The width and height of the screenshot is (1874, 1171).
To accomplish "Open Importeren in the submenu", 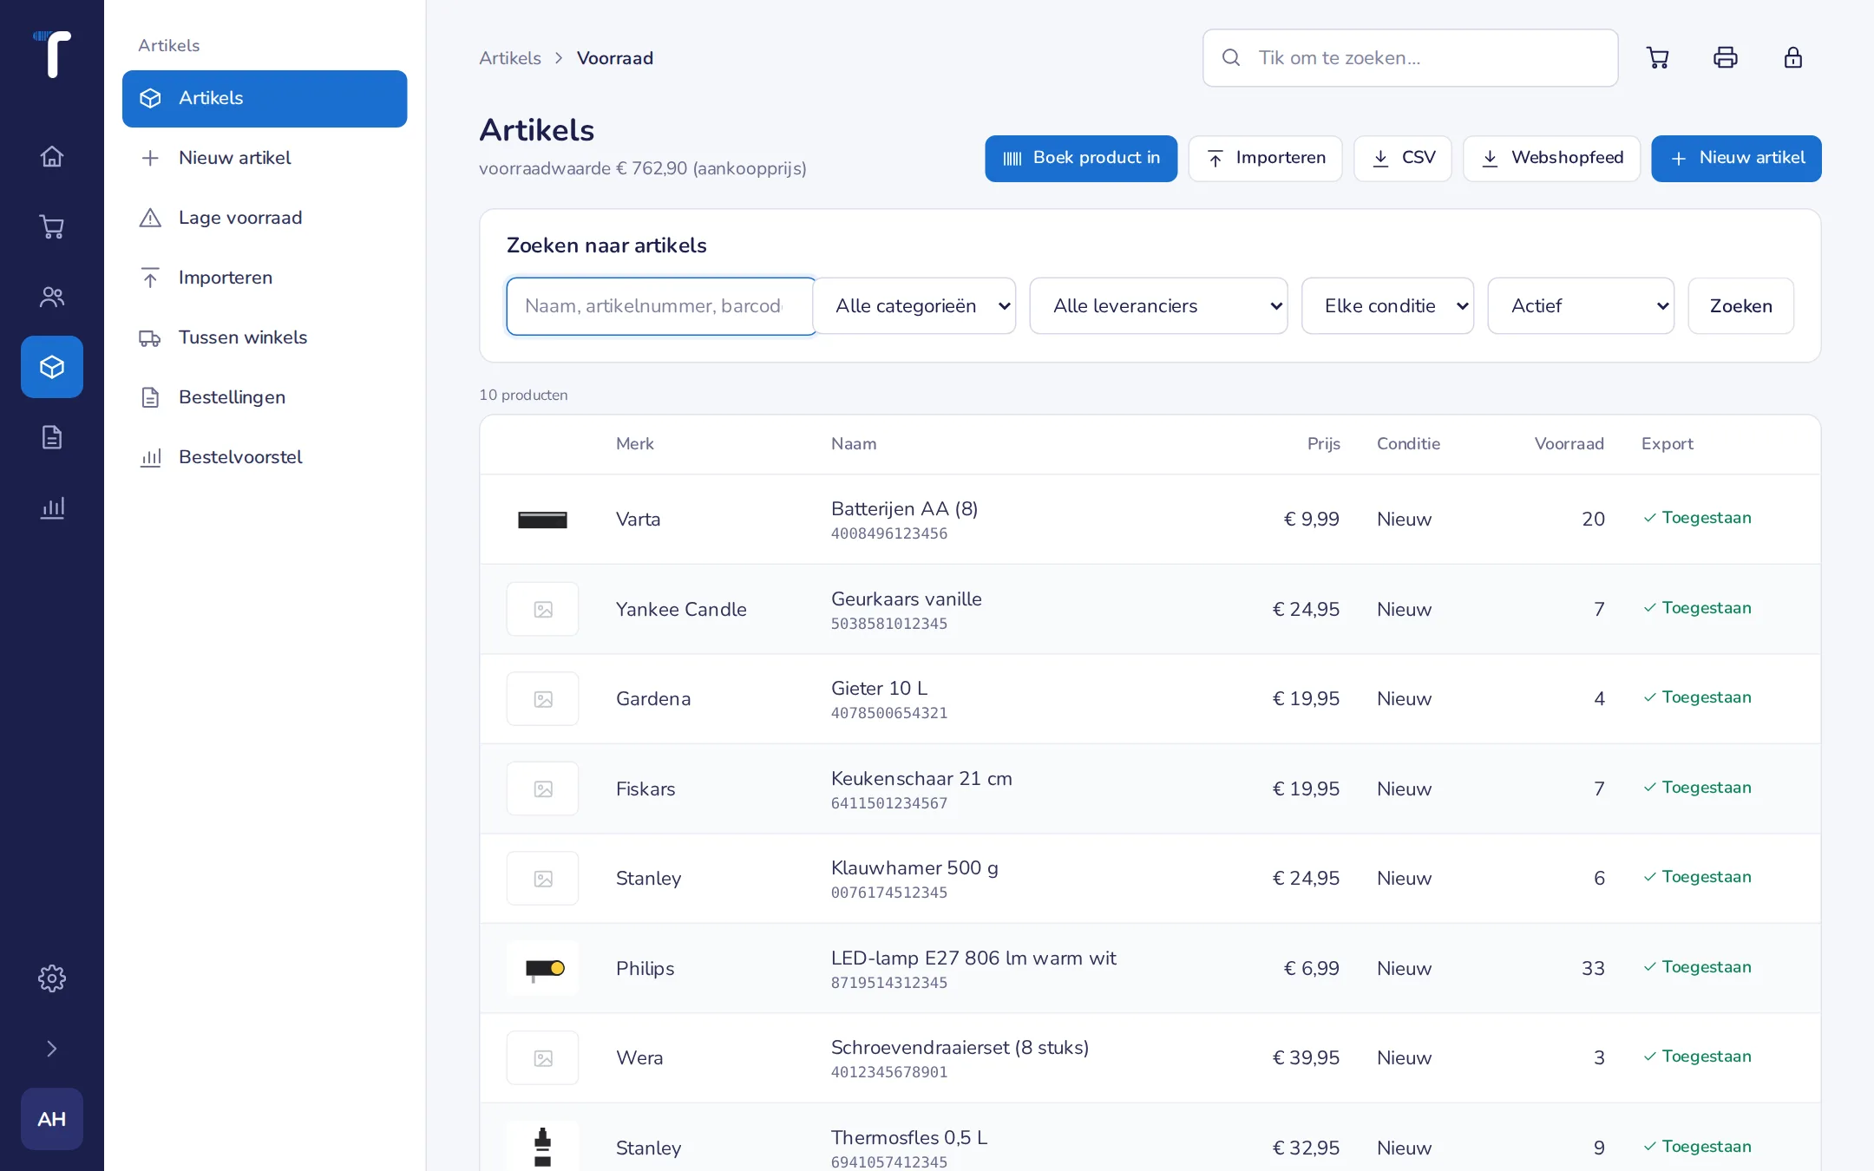I will tap(265, 278).
